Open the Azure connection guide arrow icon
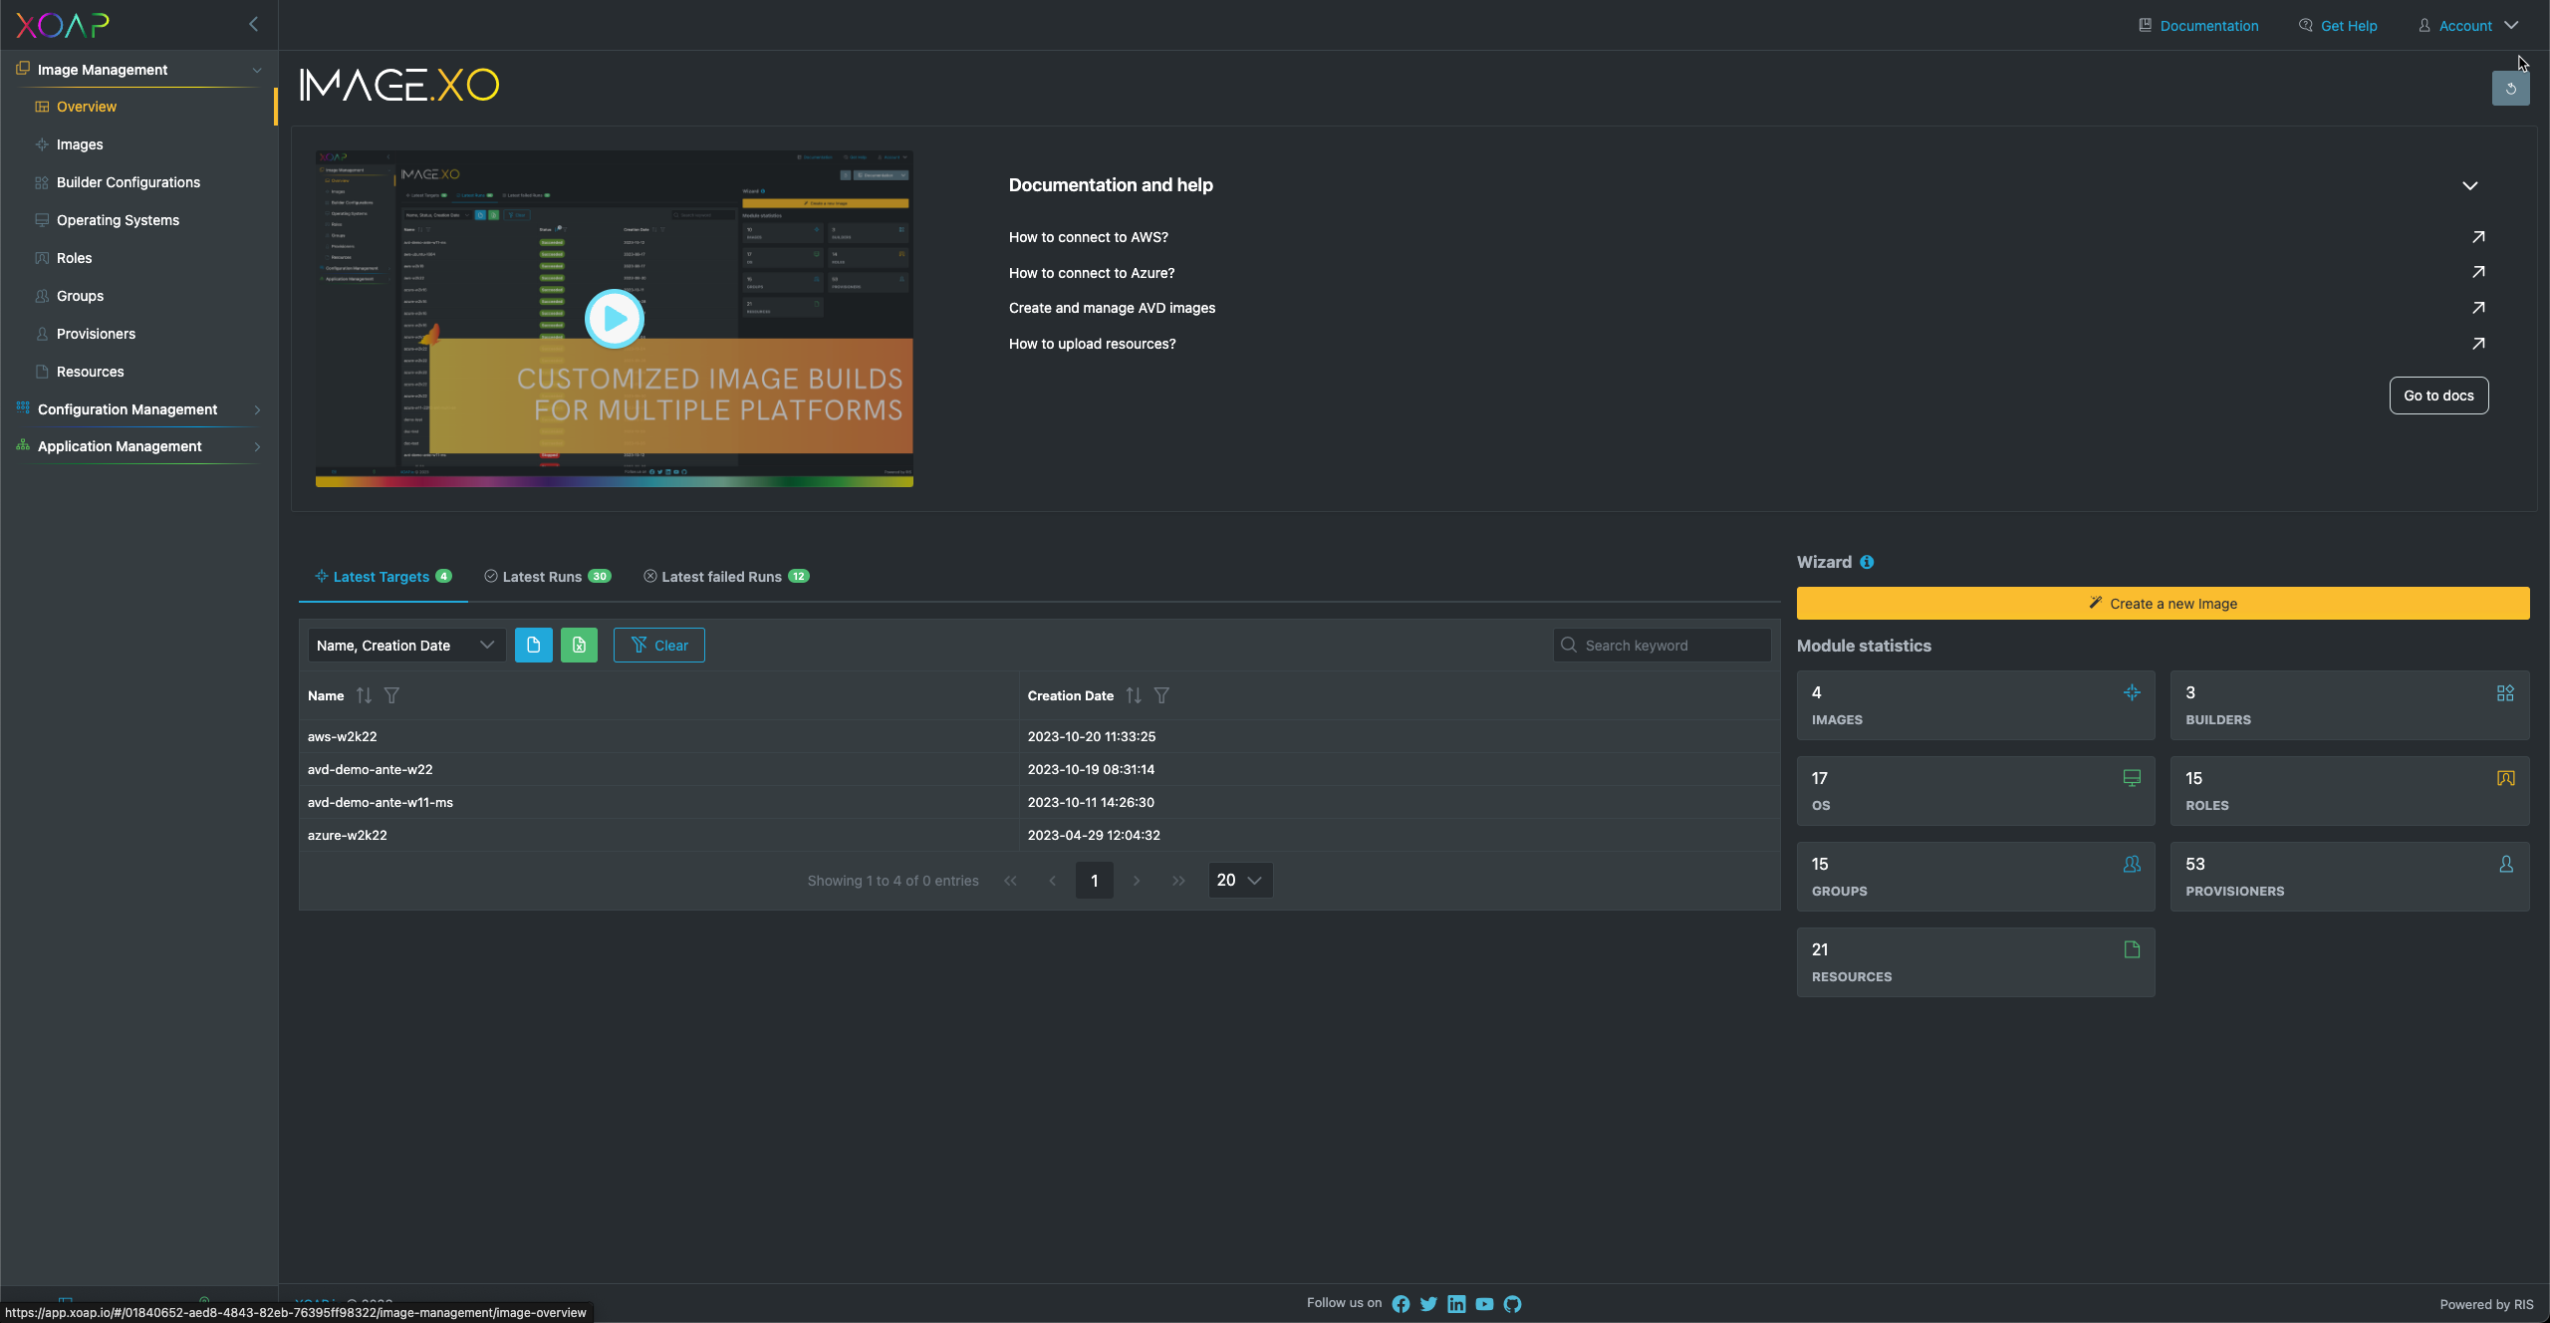This screenshot has height=1323, width=2550. (x=2478, y=272)
